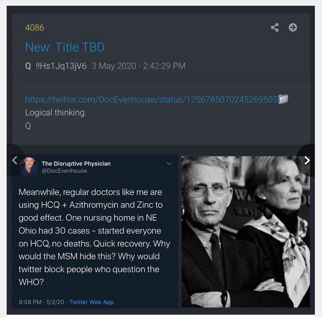Click the bold Q author label
322x318 pixels.
coord(28,66)
